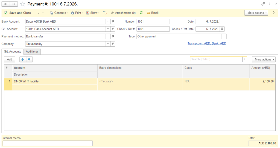Select the Amount (AED) column header
This screenshot has height=148, width=280.
tap(262, 71)
